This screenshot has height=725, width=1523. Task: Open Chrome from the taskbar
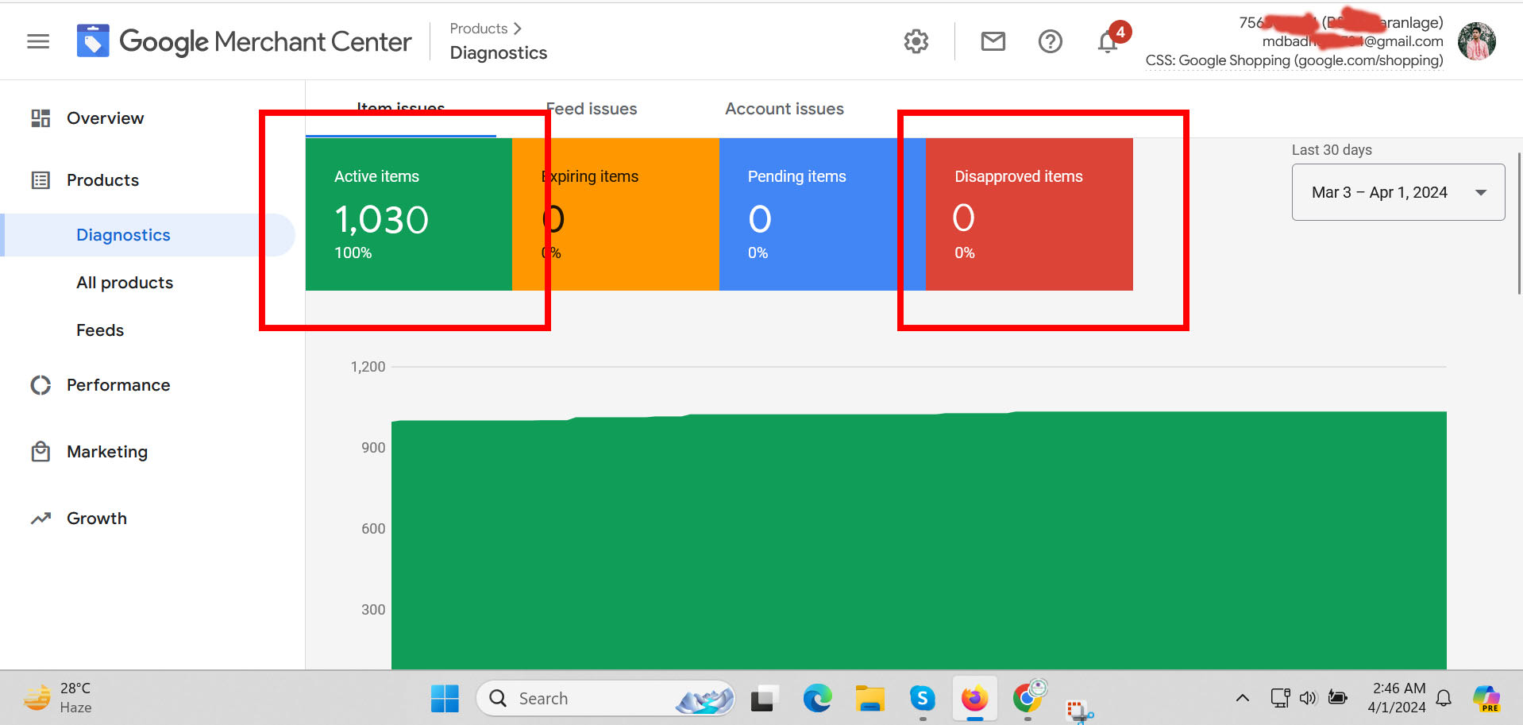click(x=1029, y=697)
